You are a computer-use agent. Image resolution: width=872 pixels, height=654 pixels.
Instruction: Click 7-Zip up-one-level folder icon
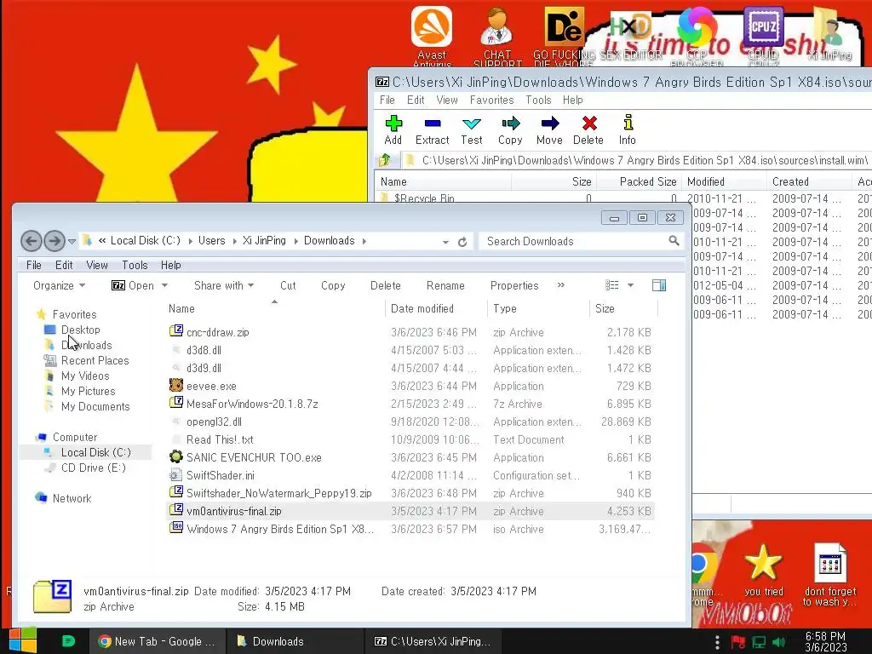coord(384,161)
